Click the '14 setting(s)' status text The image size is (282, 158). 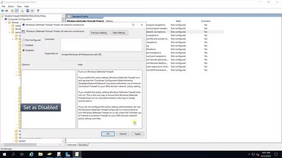(x=6, y=149)
